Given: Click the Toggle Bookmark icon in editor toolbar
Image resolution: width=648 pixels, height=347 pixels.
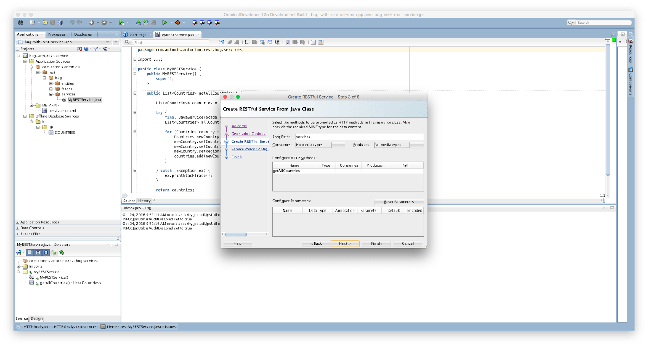Looking at the screenshot, I should tap(288, 42).
